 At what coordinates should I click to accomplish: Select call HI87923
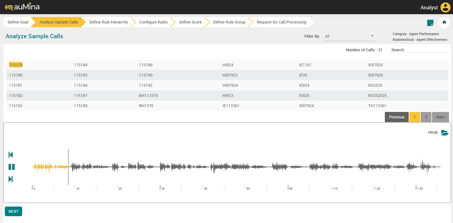pyautogui.click(x=230, y=75)
